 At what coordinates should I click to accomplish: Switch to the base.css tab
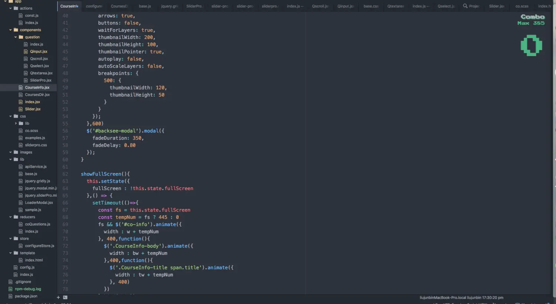click(x=371, y=6)
